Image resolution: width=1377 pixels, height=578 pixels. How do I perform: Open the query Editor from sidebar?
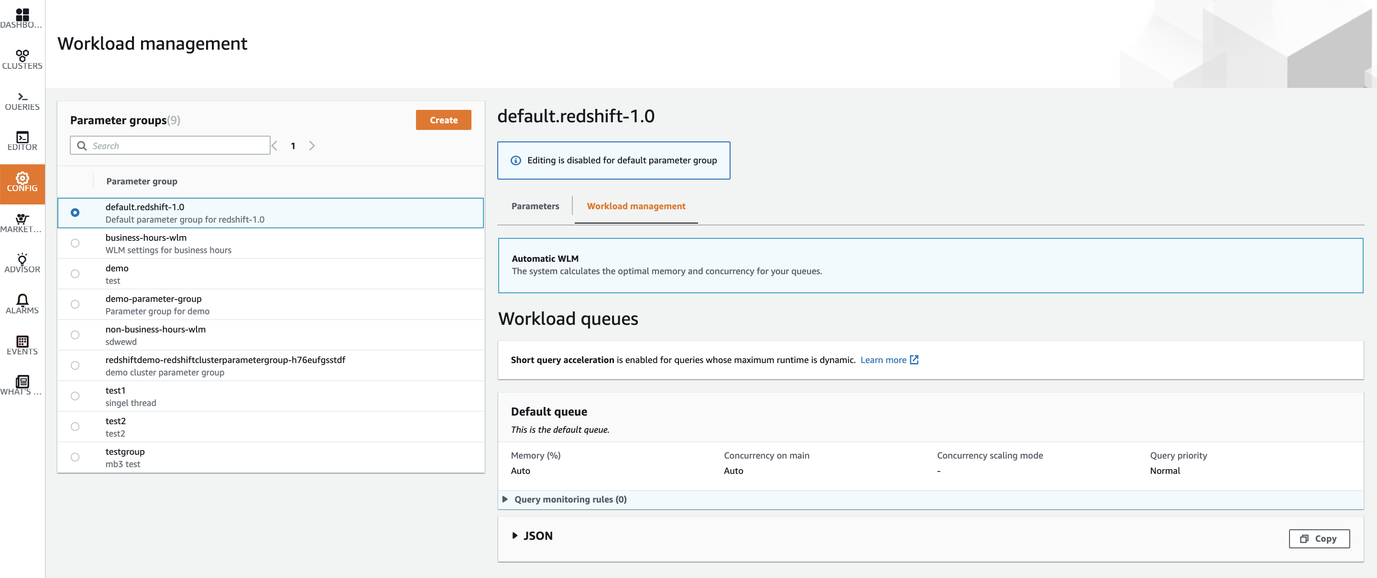click(x=22, y=141)
